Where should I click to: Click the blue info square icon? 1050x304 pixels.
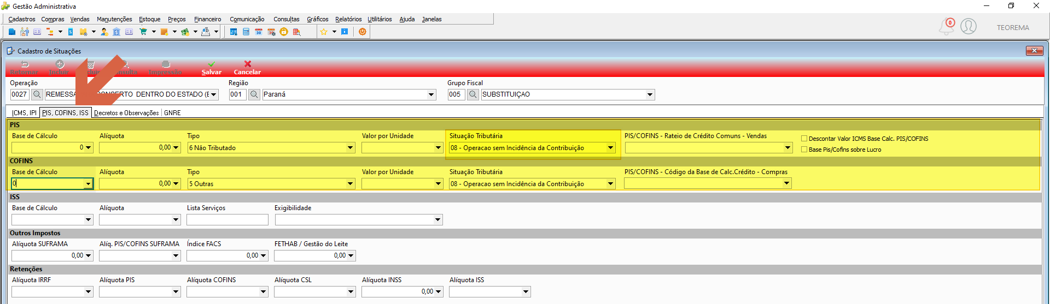(345, 32)
